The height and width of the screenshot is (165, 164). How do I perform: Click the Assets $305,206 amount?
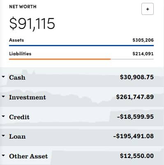[x=143, y=40]
